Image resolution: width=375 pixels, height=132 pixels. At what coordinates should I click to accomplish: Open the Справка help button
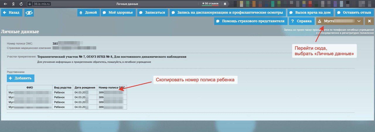click(x=302, y=21)
